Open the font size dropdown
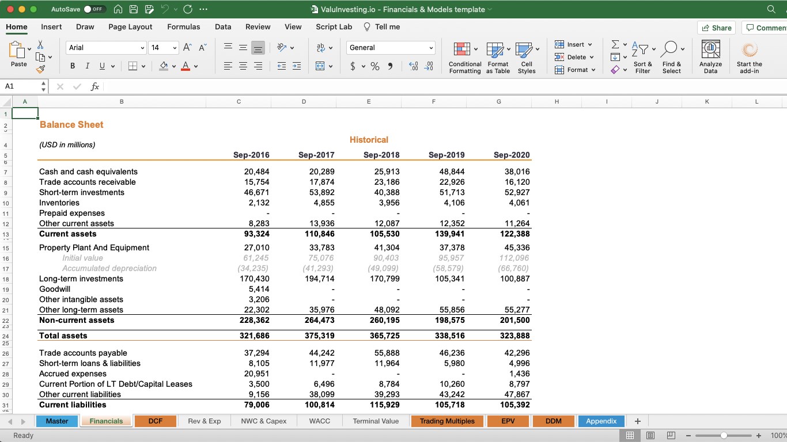 [173, 48]
